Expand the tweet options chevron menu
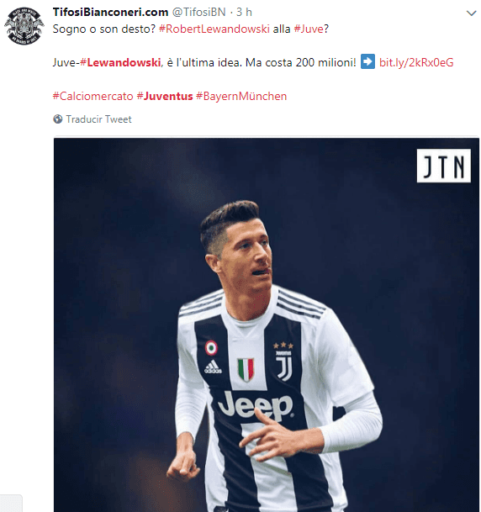The width and height of the screenshot is (481, 512). point(471,13)
